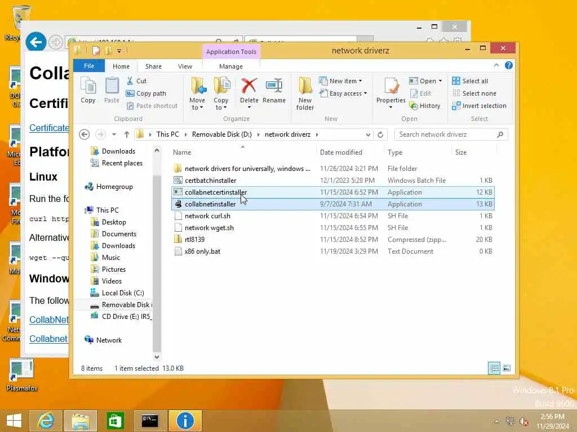Open the Easy access dropdown
577x432 pixels.
pyautogui.click(x=343, y=93)
